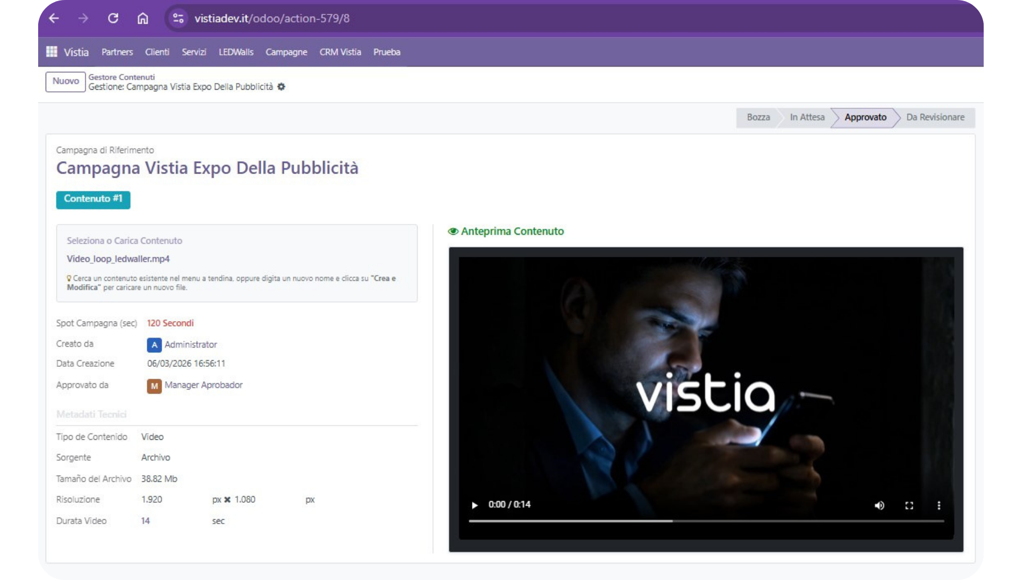The image size is (1032, 580).
Task: Set status to Da Revisionare
Action: [935, 117]
